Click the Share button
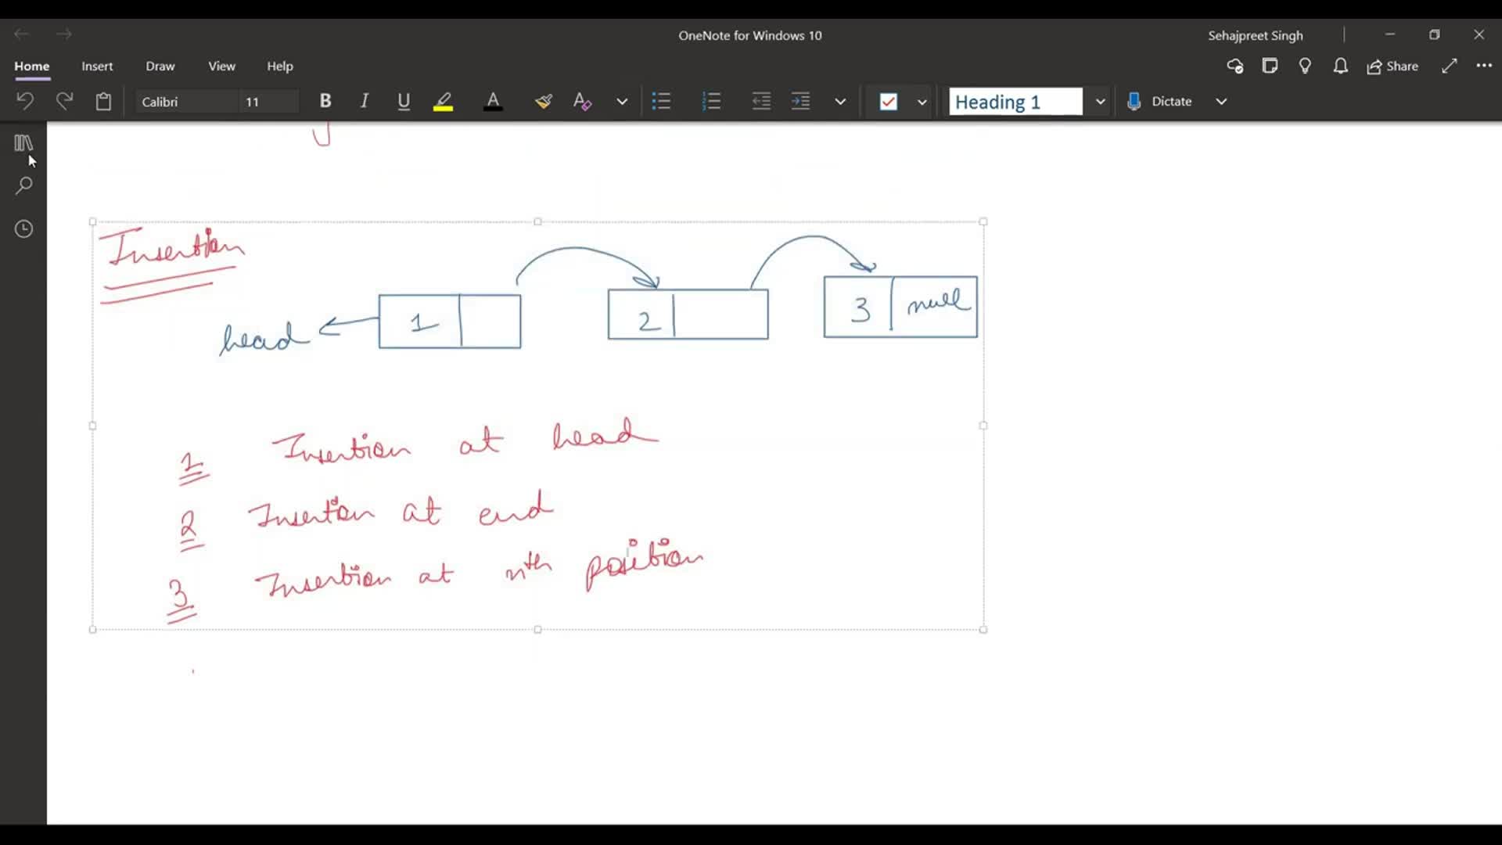The image size is (1502, 845). [1392, 67]
